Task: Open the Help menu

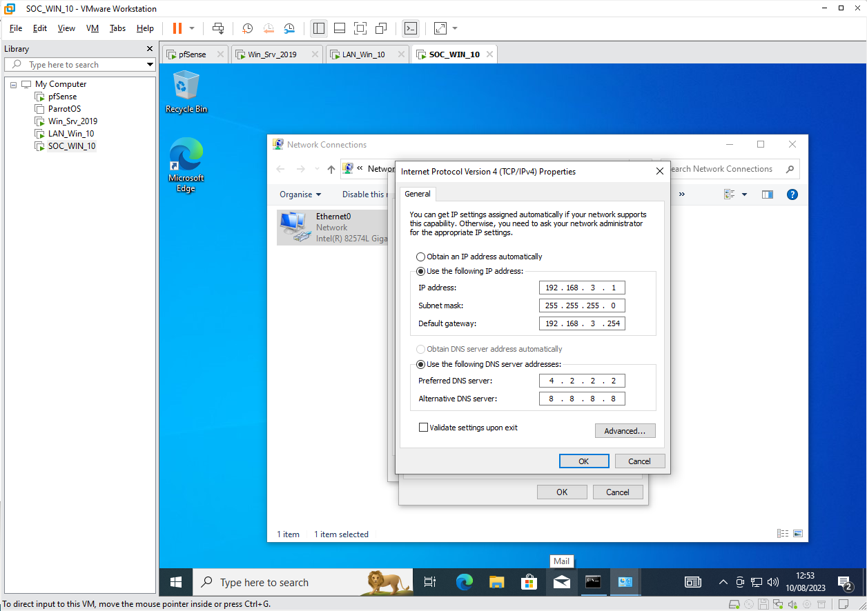Action: pyautogui.click(x=145, y=28)
